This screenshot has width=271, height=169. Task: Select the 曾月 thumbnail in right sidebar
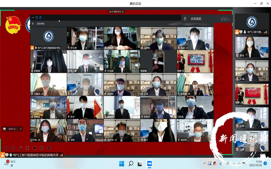point(252,47)
